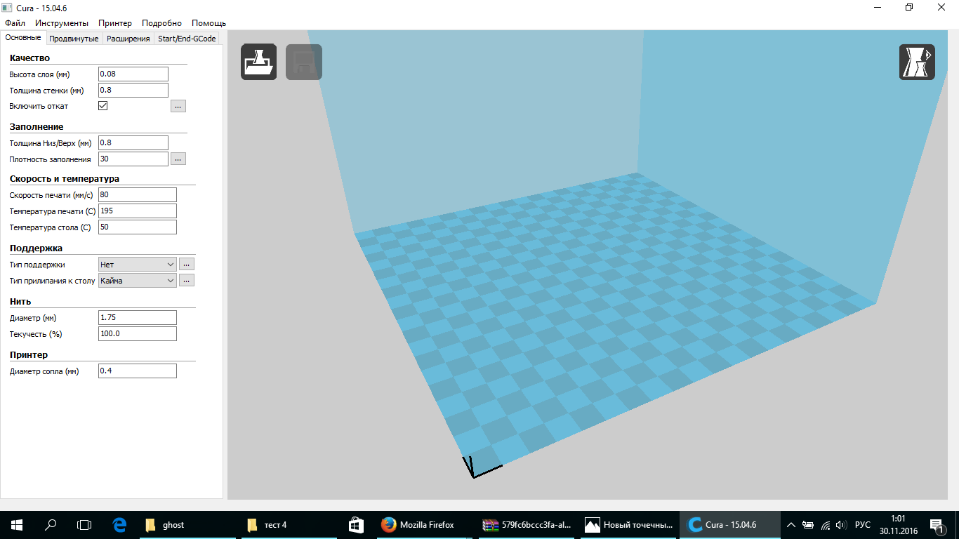
Task: Switch to the Start/End-GCode tab
Action: coord(187,39)
